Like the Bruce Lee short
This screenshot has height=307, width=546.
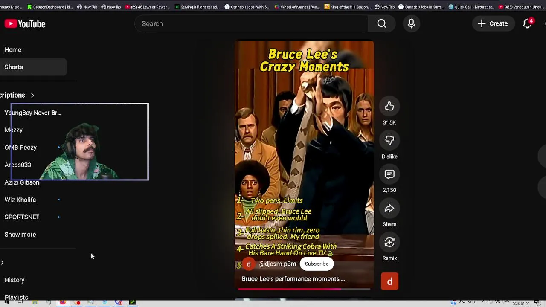(x=389, y=107)
